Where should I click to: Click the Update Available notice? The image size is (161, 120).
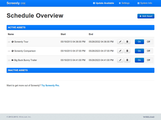(x=103, y=3)
